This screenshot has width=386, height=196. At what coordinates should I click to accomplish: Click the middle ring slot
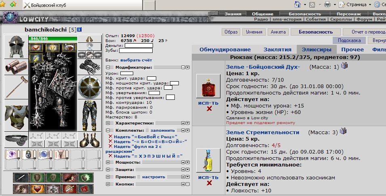[90, 55]
